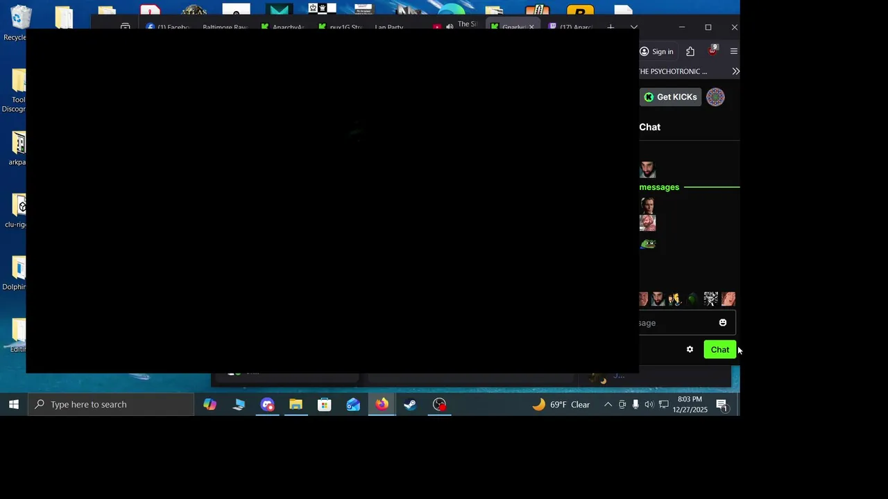Select the dark green quick emote
Screen dimensions: 888x499
pos(692,299)
